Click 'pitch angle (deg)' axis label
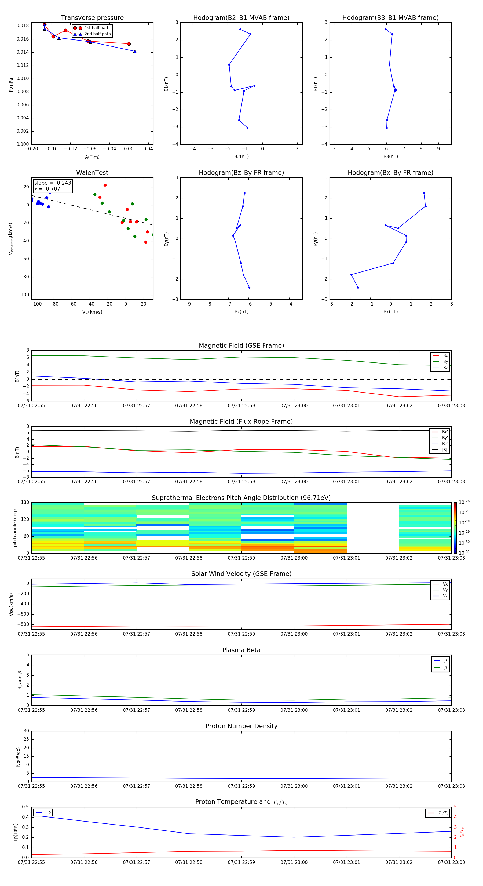 15,528
